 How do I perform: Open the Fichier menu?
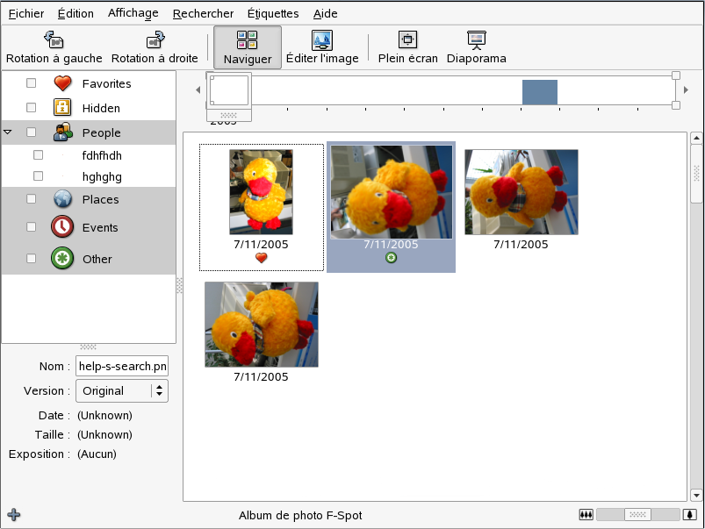26,13
